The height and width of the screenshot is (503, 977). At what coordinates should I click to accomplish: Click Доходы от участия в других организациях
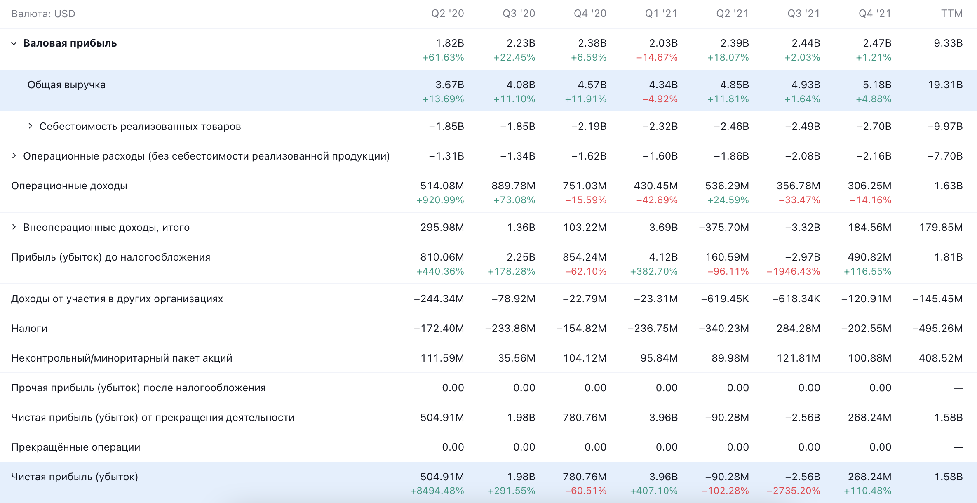[117, 299]
